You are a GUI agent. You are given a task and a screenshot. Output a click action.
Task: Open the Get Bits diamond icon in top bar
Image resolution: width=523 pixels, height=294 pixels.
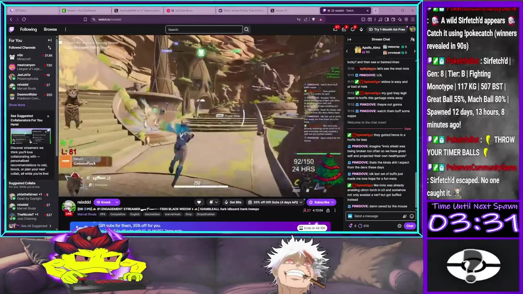[361, 29]
